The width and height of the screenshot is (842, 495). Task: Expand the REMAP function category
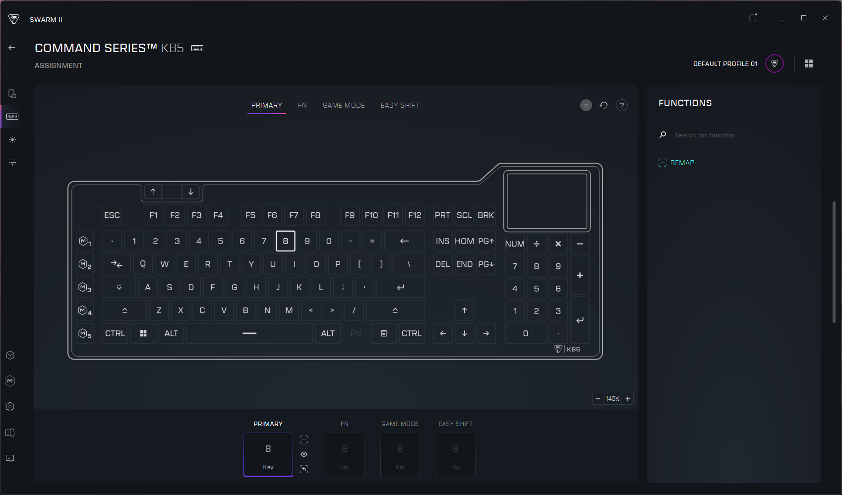pyautogui.click(x=676, y=163)
